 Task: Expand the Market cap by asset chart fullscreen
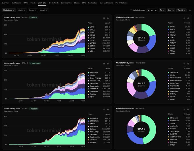[x=104, y=18]
